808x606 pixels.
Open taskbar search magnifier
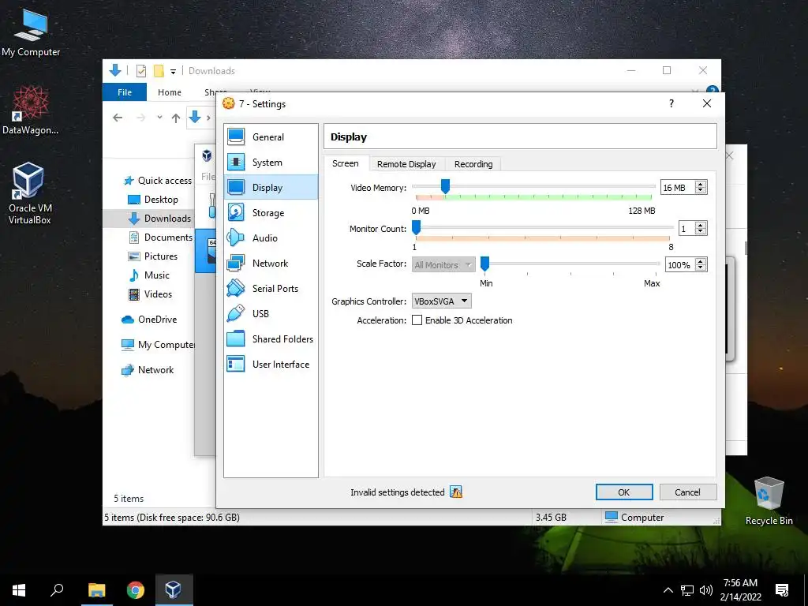pyautogui.click(x=57, y=590)
